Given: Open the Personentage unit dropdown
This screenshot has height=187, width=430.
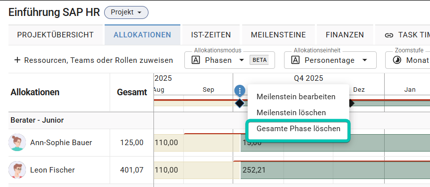Looking at the screenshot, I should pyautogui.click(x=330, y=60).
